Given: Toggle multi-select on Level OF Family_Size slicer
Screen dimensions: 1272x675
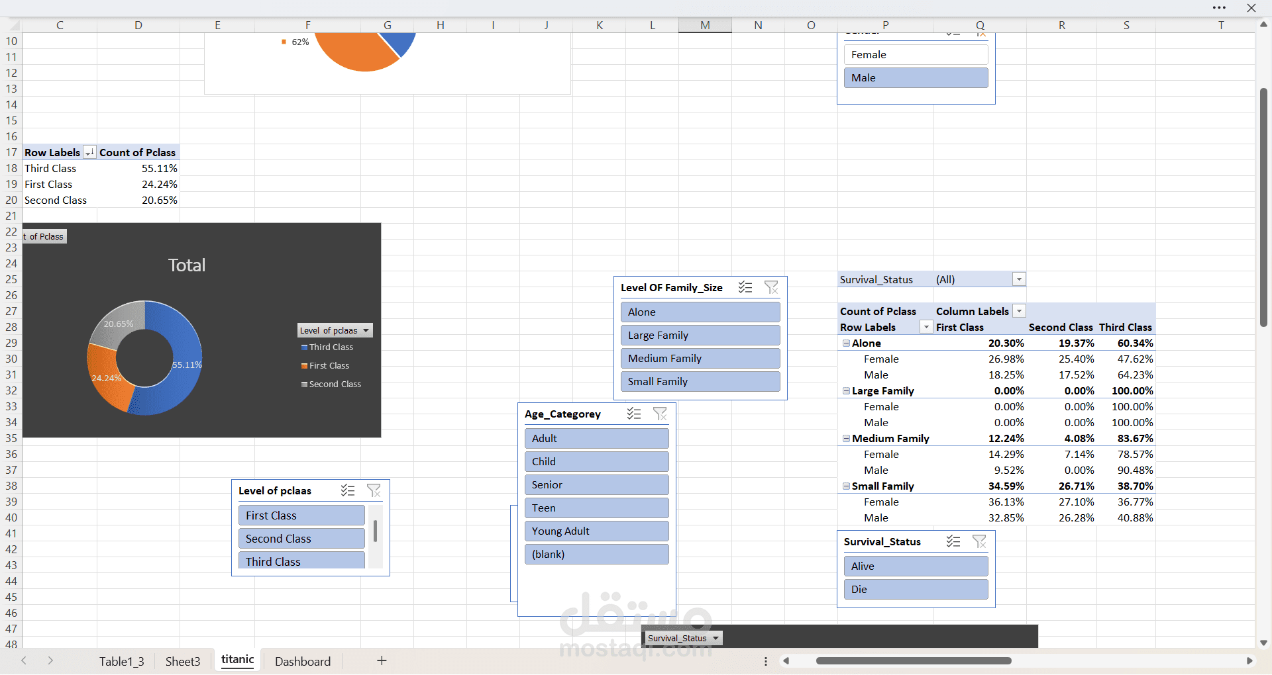Looking at the screenshot, I should point(745,287).
